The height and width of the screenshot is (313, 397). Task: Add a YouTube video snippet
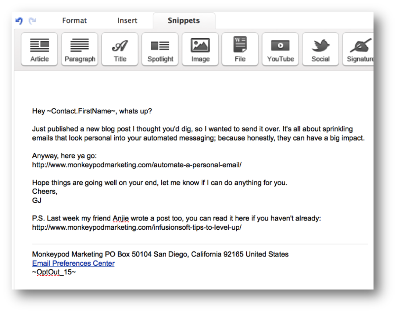point(280,49)
